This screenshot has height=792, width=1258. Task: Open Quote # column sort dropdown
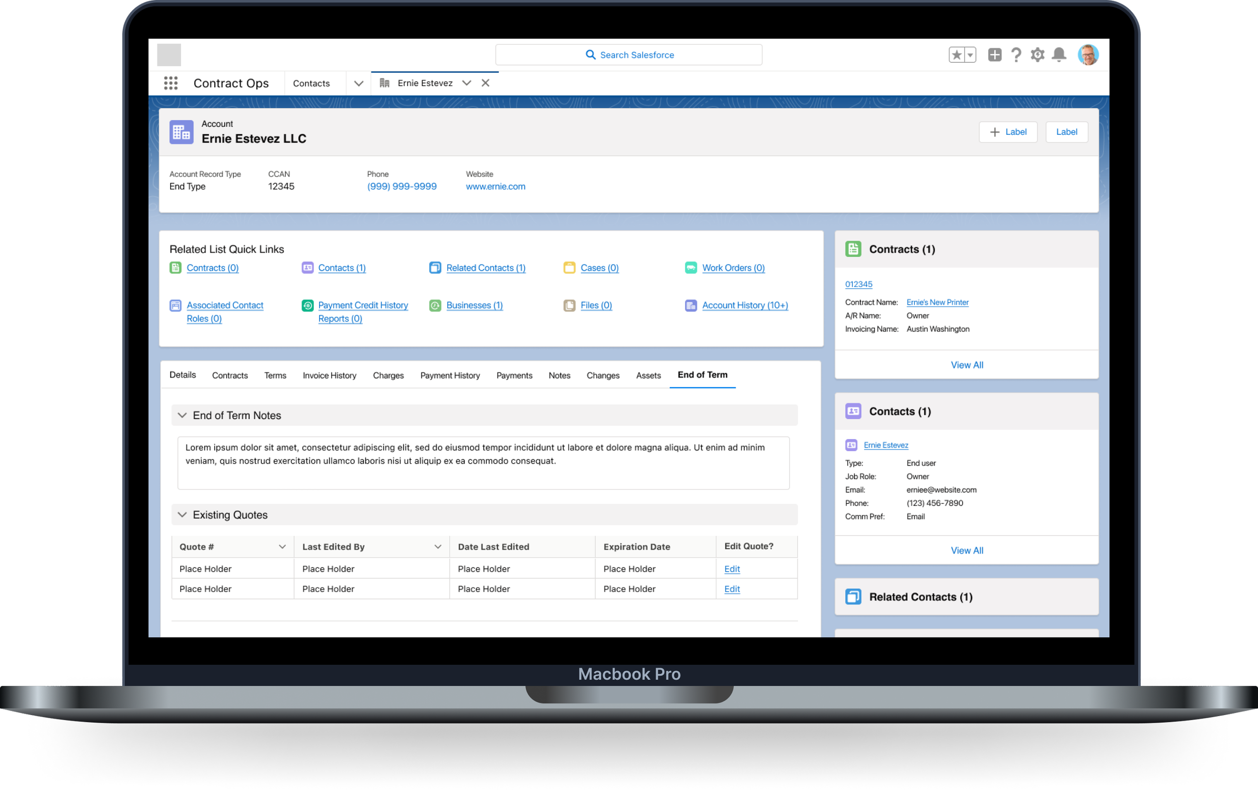[282, 547]
